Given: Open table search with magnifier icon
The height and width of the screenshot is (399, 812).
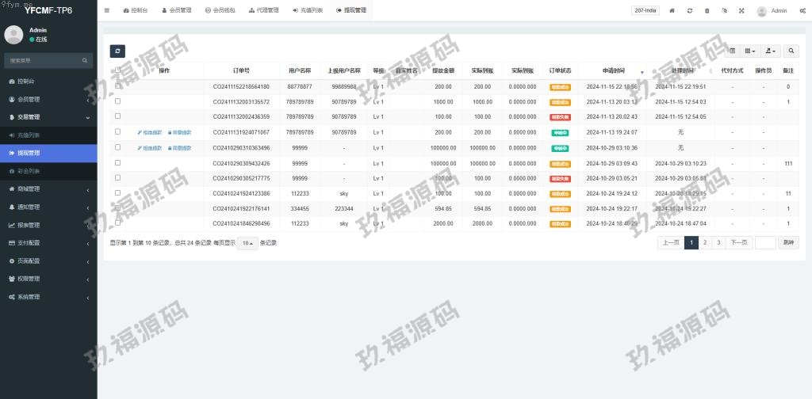Looking at the screenshot, I should tap(791, 51).
